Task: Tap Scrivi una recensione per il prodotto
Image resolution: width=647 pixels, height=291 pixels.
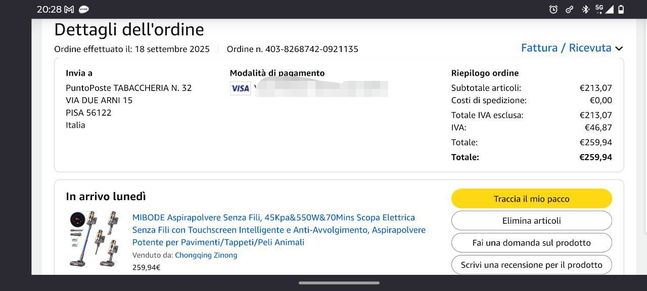Action: (x=532, y=265)
